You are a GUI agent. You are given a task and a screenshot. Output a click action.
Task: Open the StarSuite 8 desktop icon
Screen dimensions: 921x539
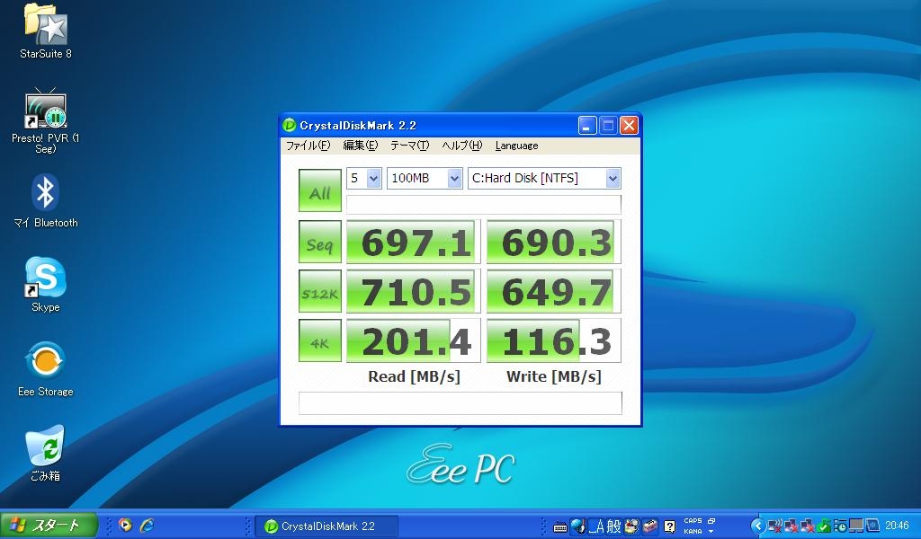[45, 31]
